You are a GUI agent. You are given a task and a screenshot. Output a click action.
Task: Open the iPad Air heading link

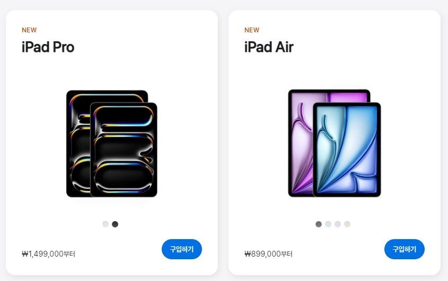tap(269, 47)
